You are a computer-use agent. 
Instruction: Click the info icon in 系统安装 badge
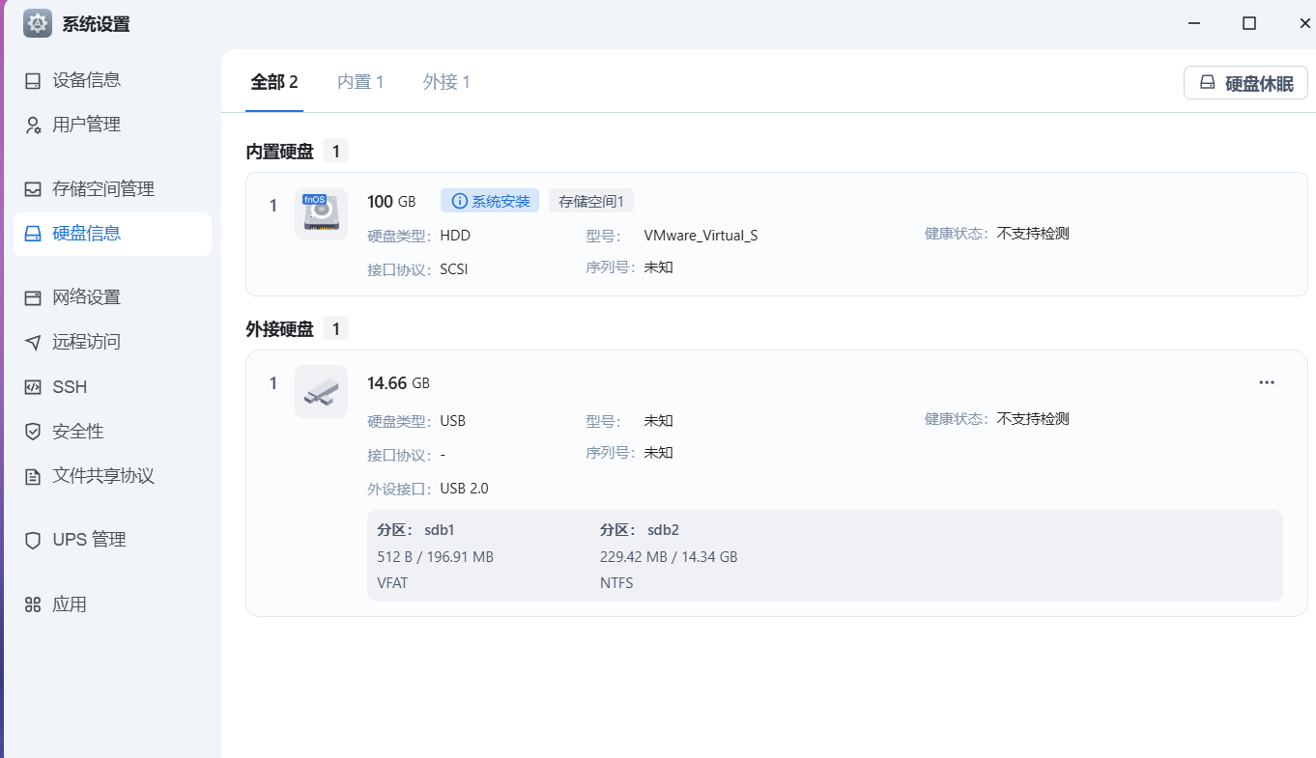click(x=460, y=201)
